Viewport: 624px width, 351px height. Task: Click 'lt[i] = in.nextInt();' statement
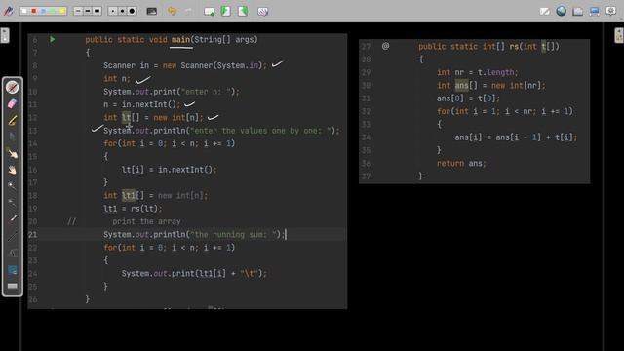(x=169, y=170)
